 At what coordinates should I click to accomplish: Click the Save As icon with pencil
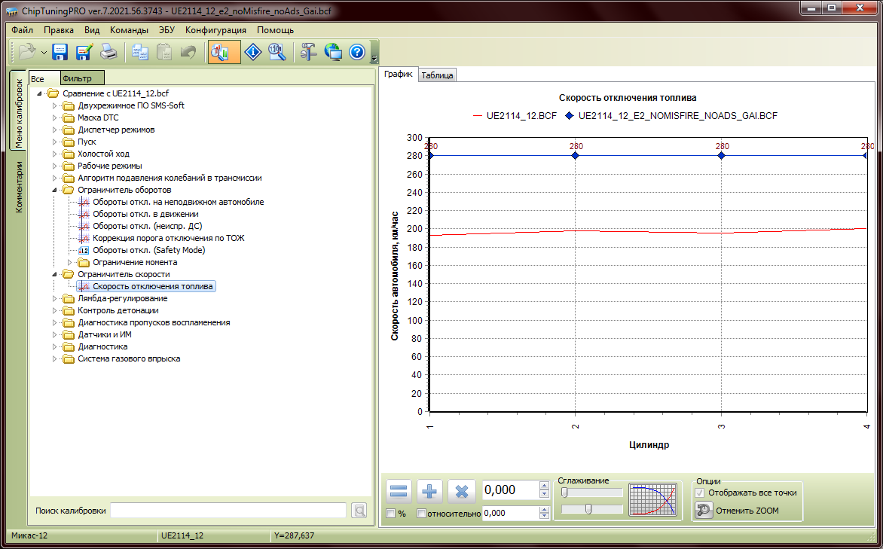click(x=84, y=52)
